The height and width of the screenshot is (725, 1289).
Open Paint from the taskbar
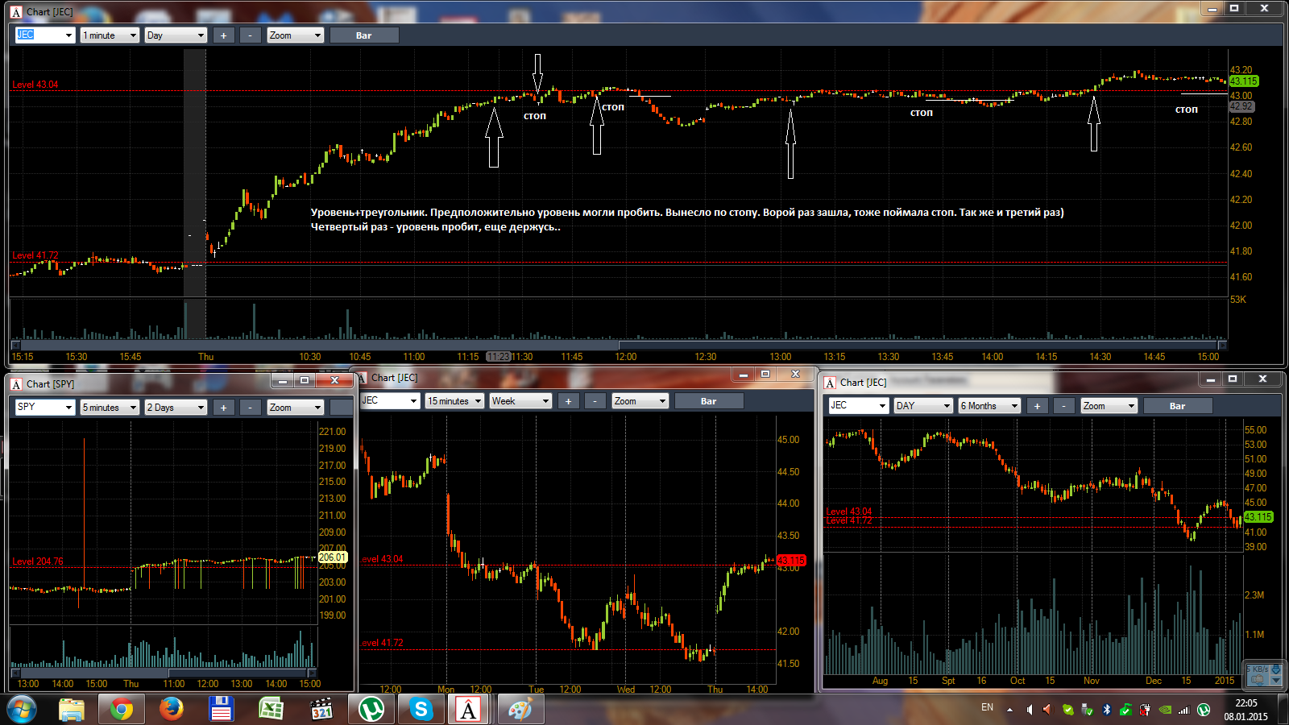pyautogui.click(x=520, y=709)
